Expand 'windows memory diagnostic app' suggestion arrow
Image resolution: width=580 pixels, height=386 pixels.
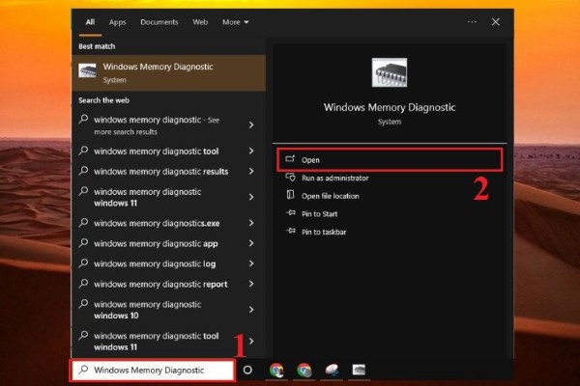click(x=251, y=243)
